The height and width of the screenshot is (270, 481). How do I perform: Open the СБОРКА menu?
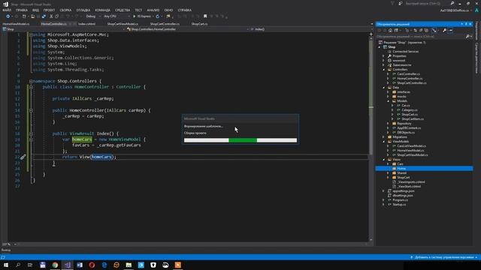(65, 10)
